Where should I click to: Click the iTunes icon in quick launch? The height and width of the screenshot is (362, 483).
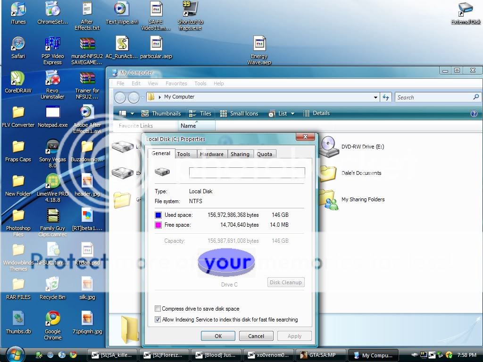62,354
